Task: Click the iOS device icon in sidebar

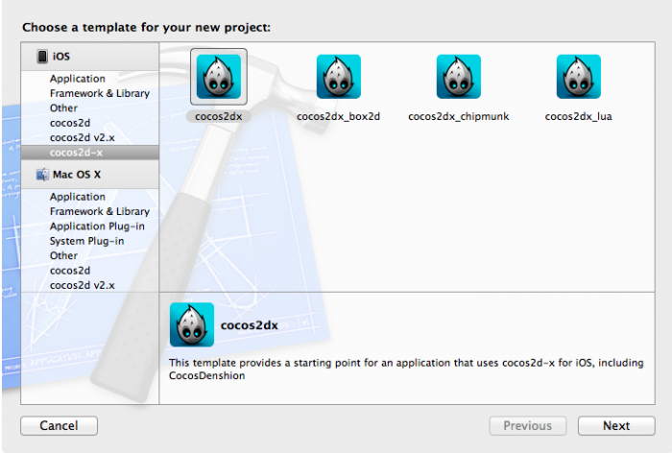Action: 42,56
